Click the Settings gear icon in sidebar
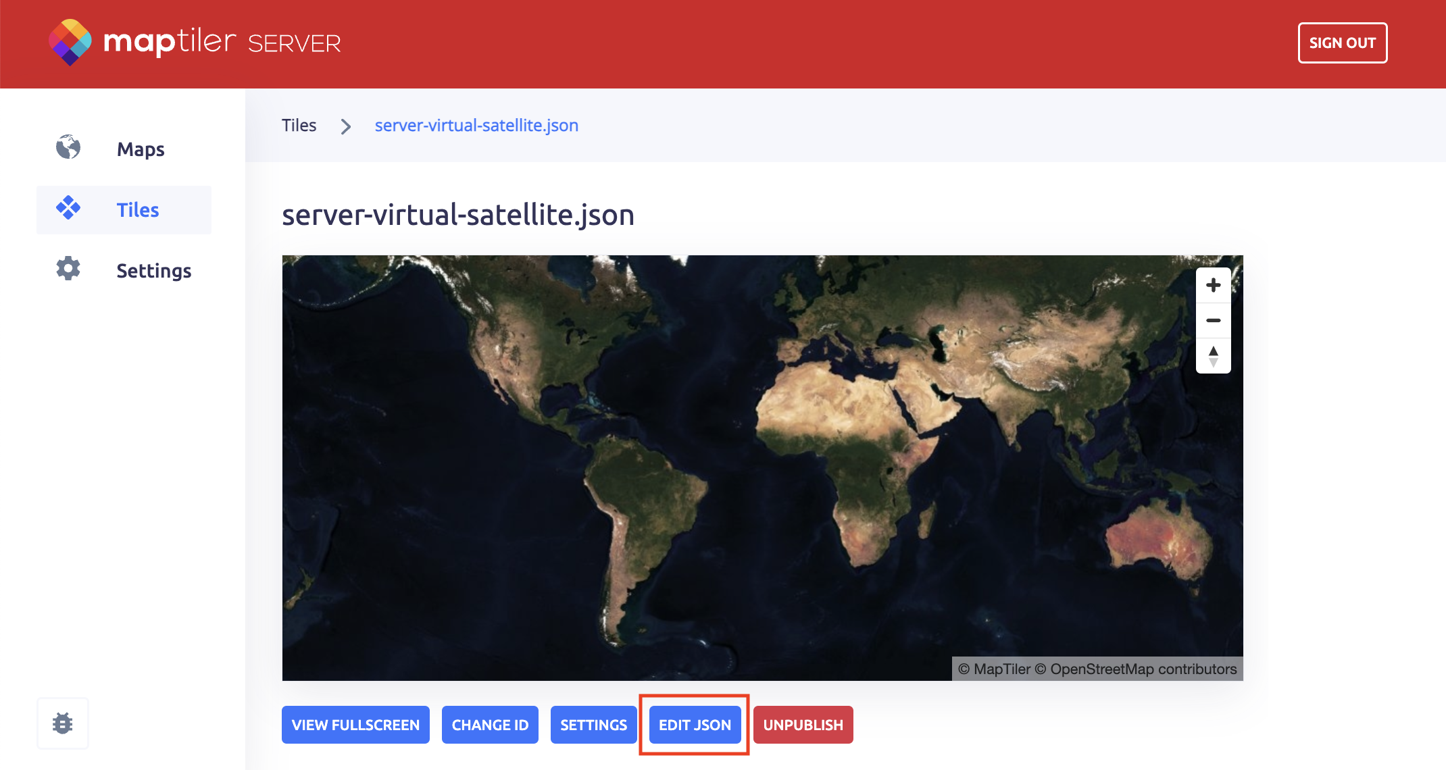 point(68,269)
